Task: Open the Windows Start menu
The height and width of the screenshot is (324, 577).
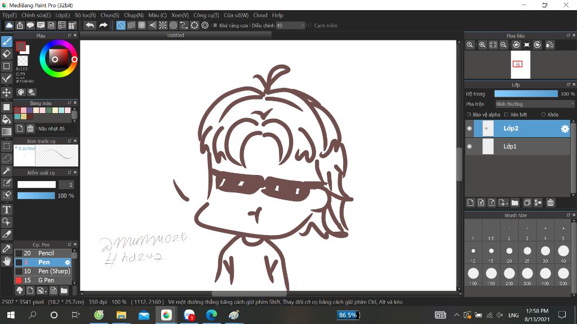Action: tap(11, 315)
